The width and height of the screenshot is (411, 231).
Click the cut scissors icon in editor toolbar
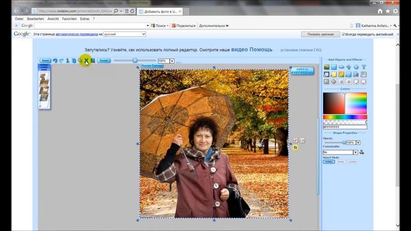coord(67,60)
